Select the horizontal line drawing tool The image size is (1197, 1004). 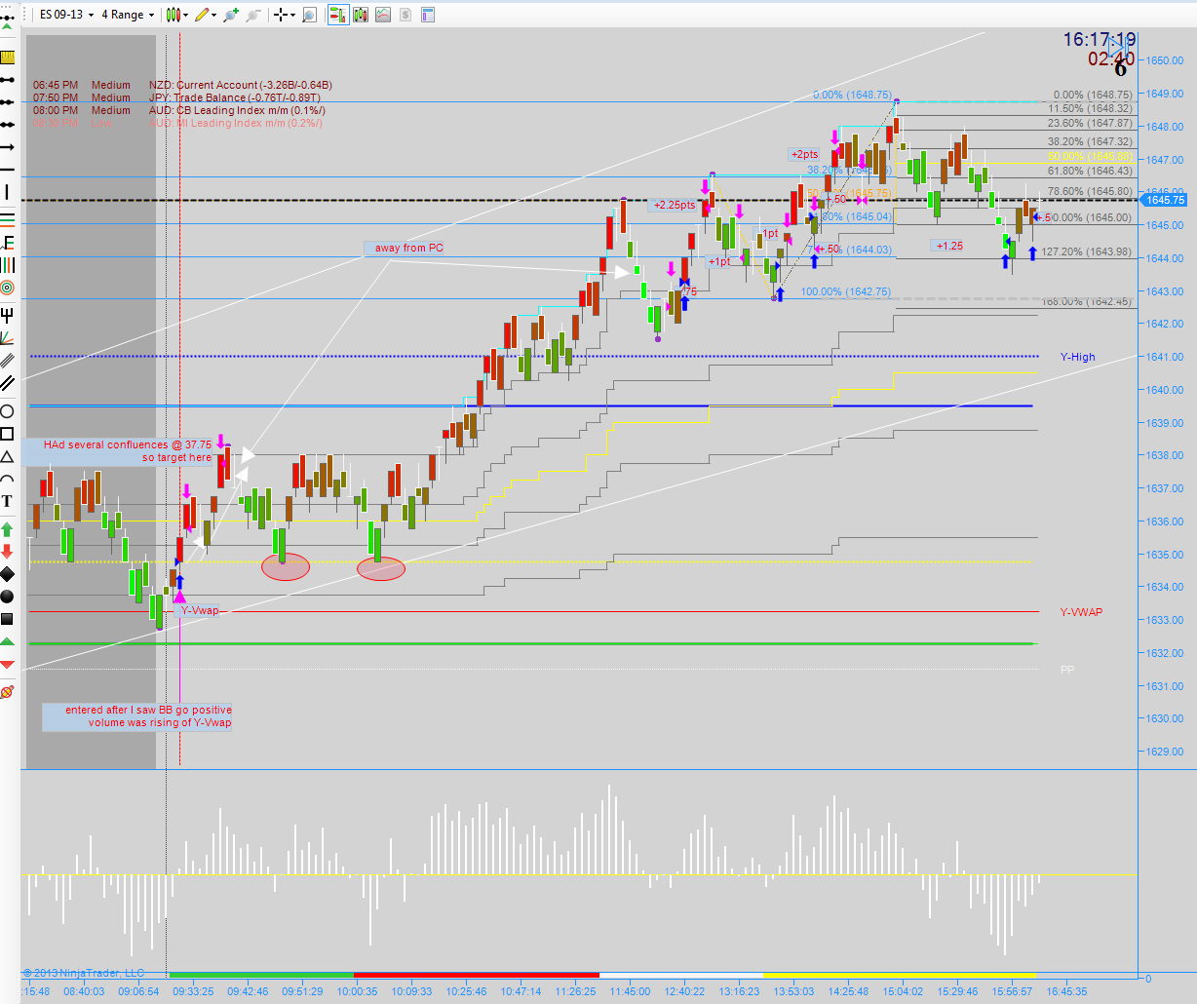coord(9,171)
